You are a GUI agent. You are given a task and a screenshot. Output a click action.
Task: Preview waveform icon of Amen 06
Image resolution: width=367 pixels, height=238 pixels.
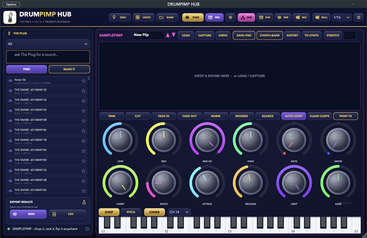tap(10, 81)
